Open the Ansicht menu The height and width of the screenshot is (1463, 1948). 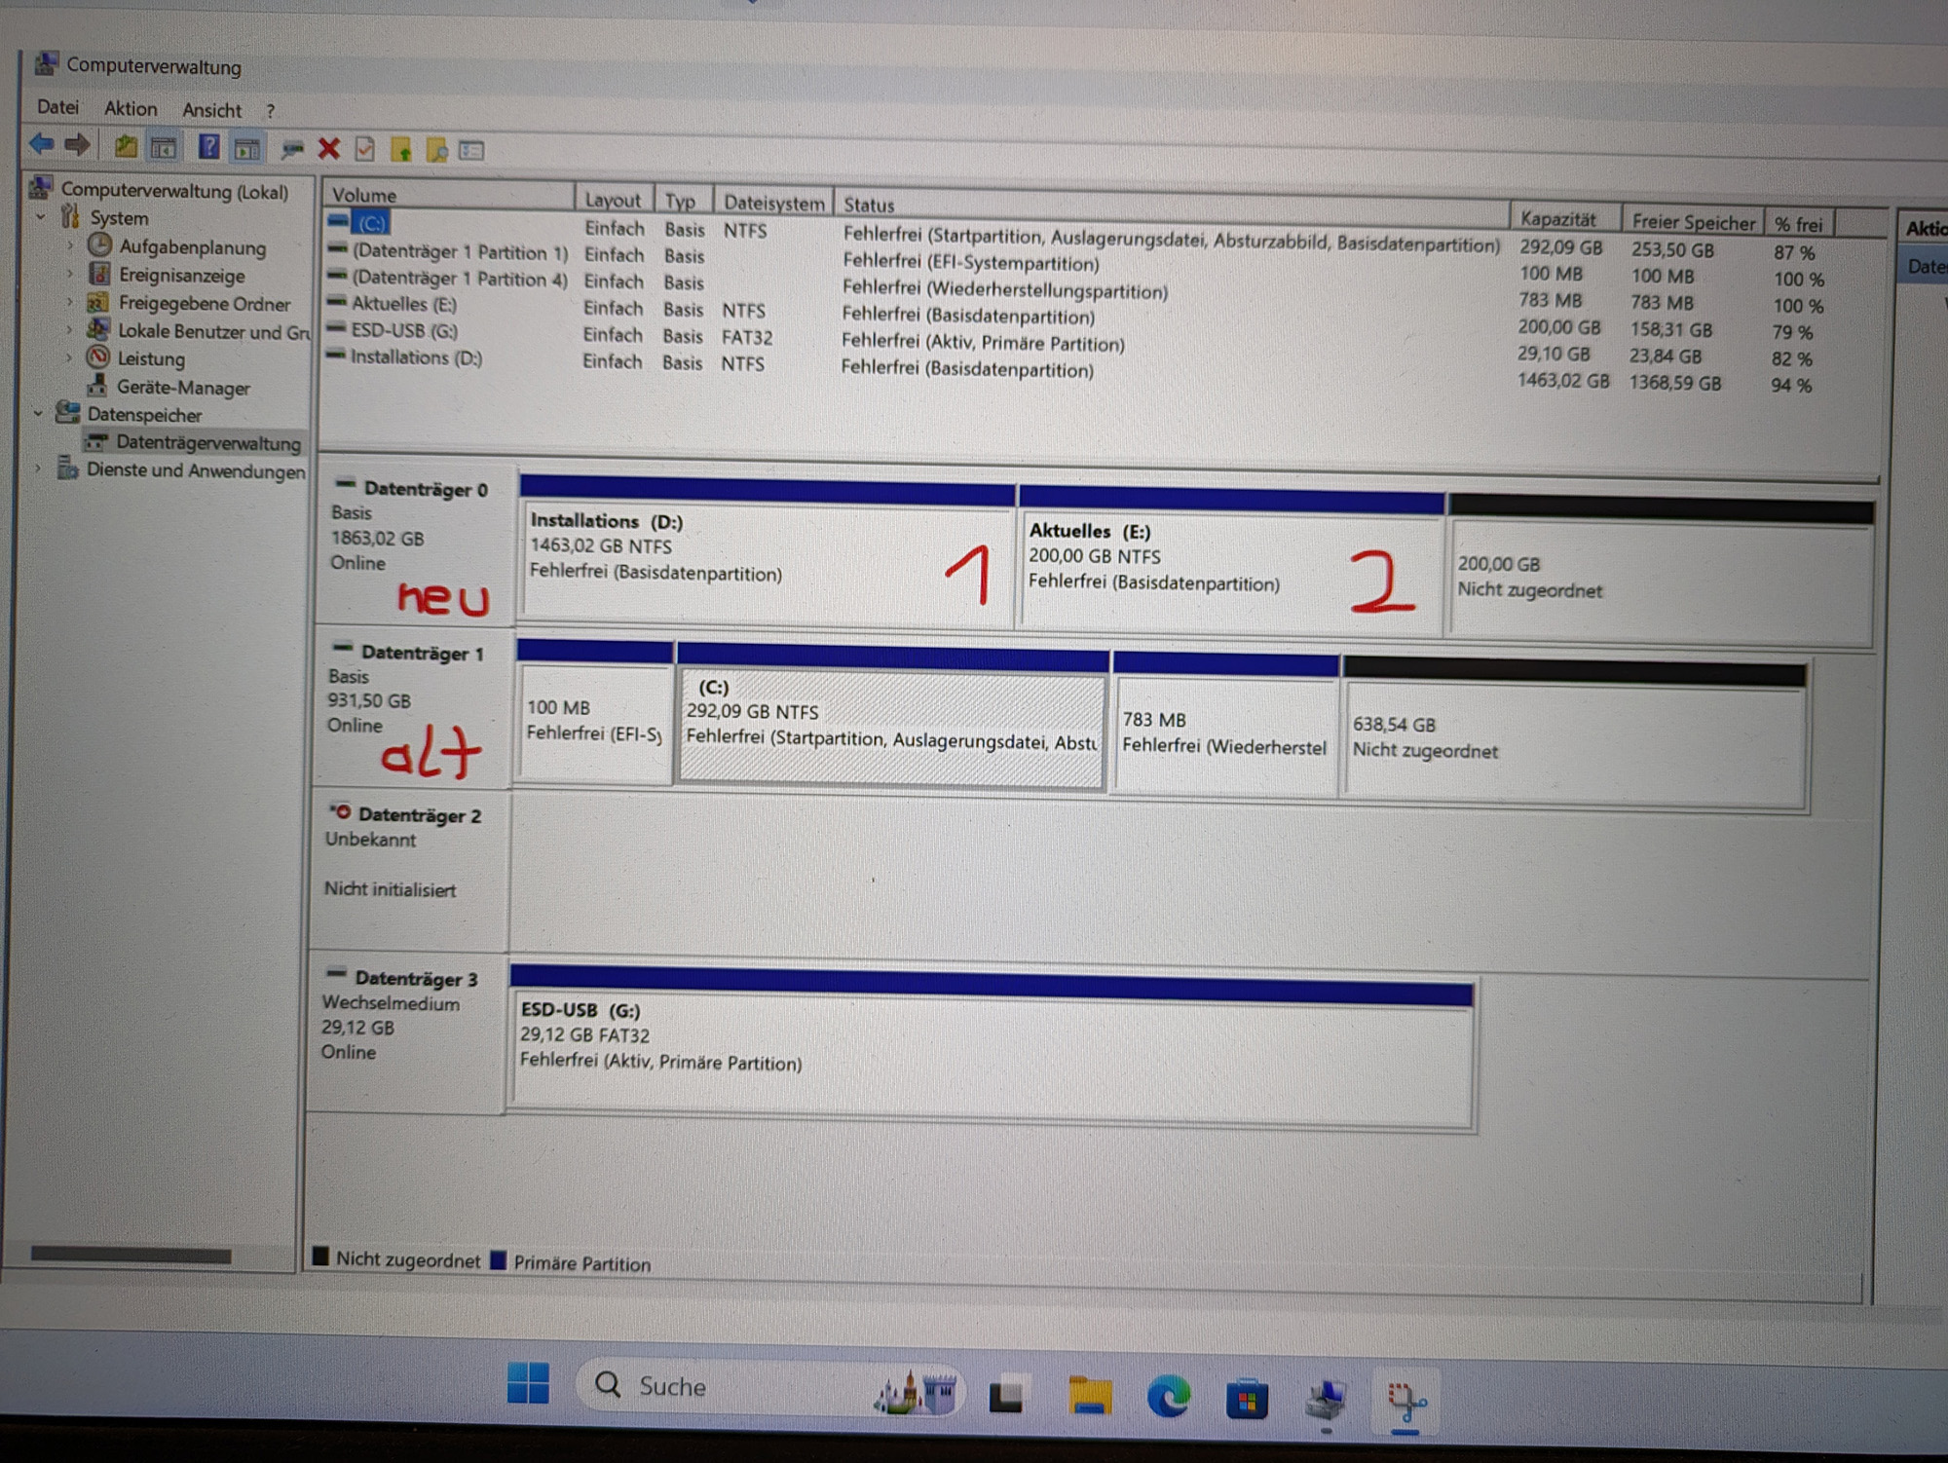[x=211, y=110]
